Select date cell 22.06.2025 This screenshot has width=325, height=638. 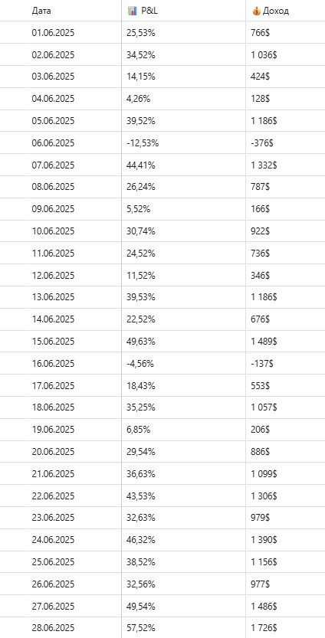(x=53, y=496)
